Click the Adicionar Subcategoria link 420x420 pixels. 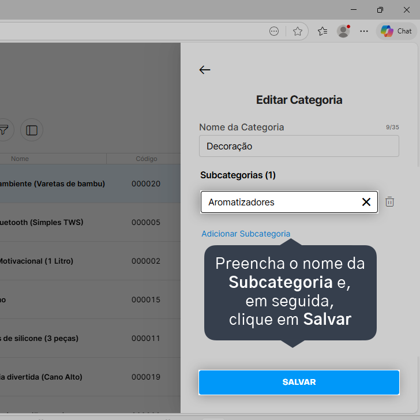(x=246, y=234)
